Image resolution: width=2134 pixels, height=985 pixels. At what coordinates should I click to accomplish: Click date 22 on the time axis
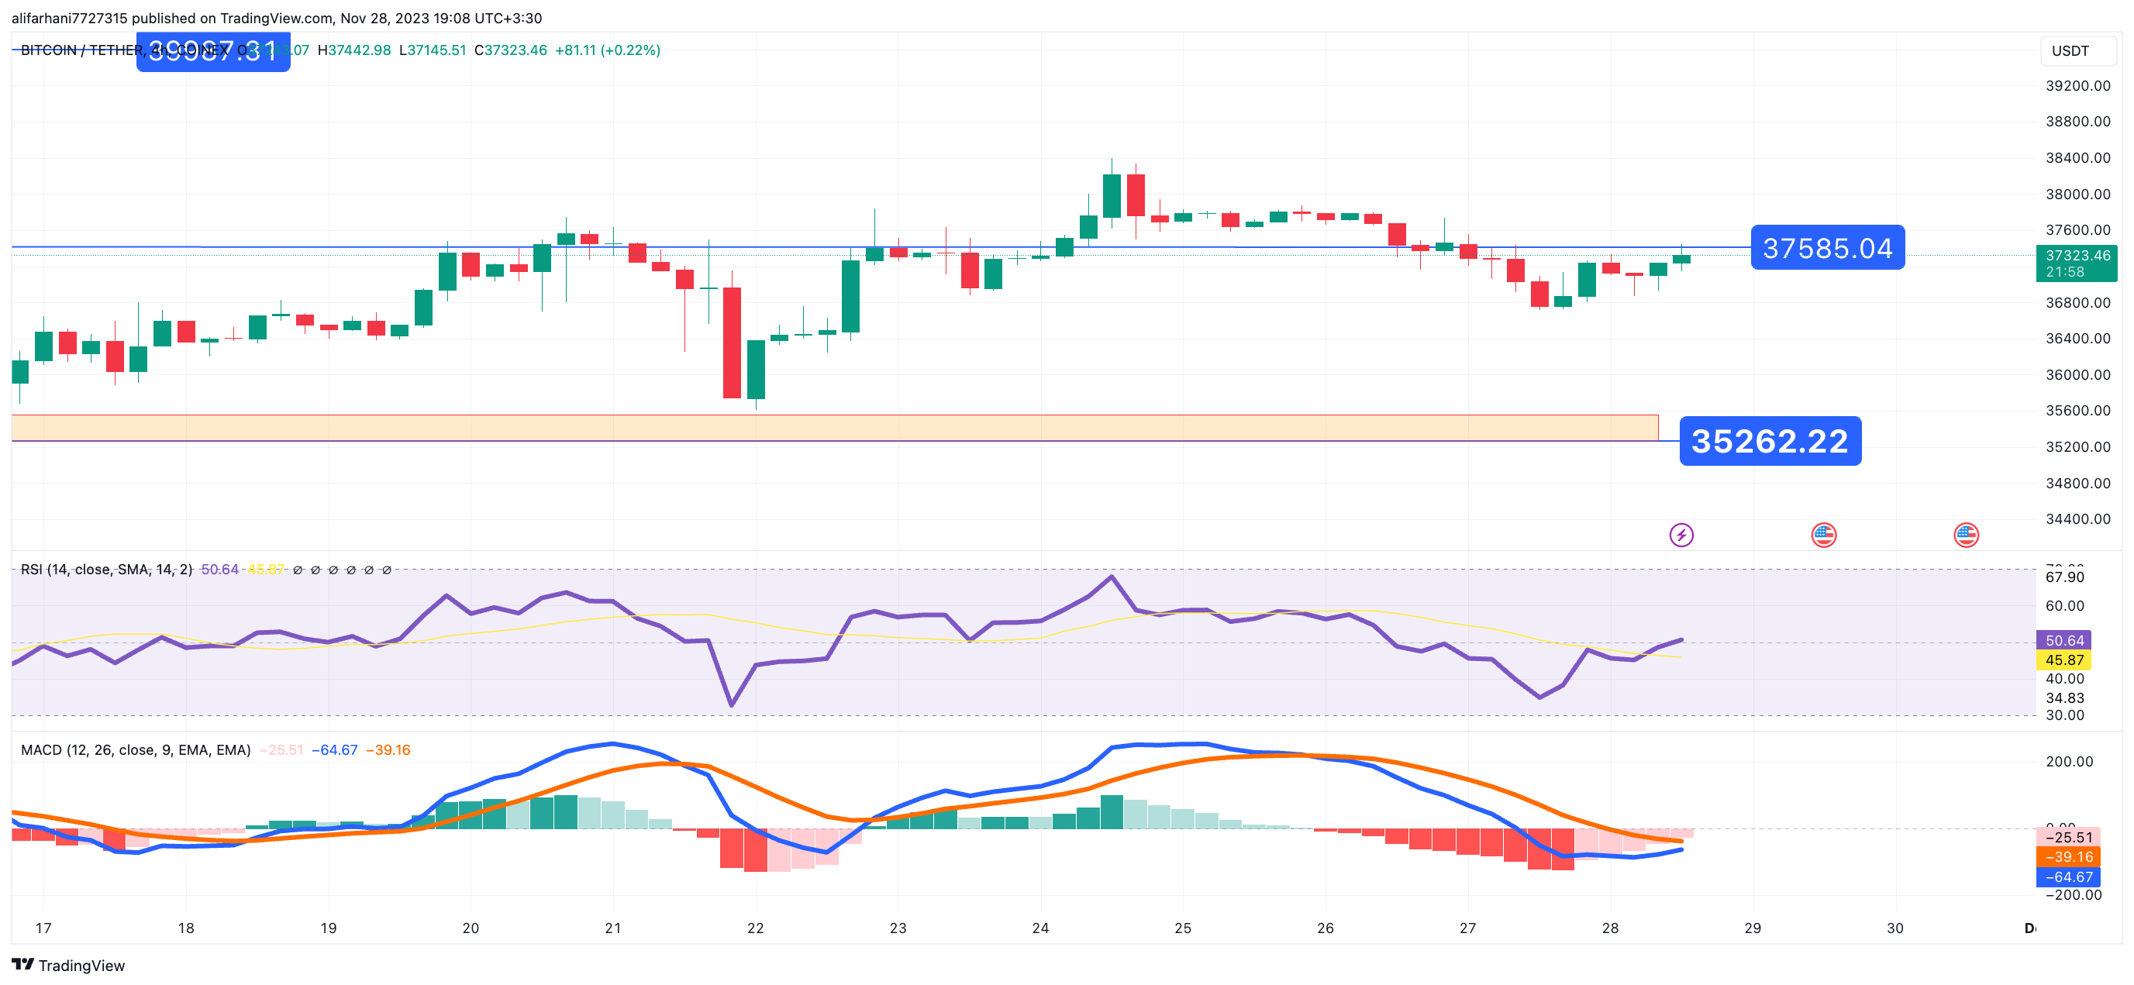click(756, 928)
